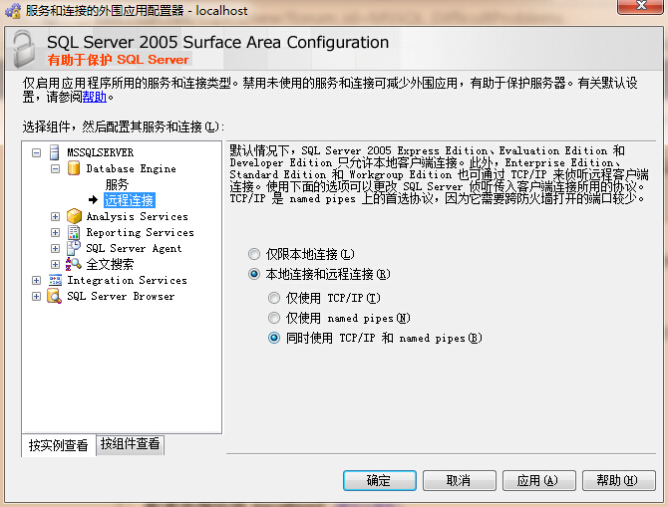
Task: Collapse the MSSQLSERVER tree node
Action: coord(37,152)
